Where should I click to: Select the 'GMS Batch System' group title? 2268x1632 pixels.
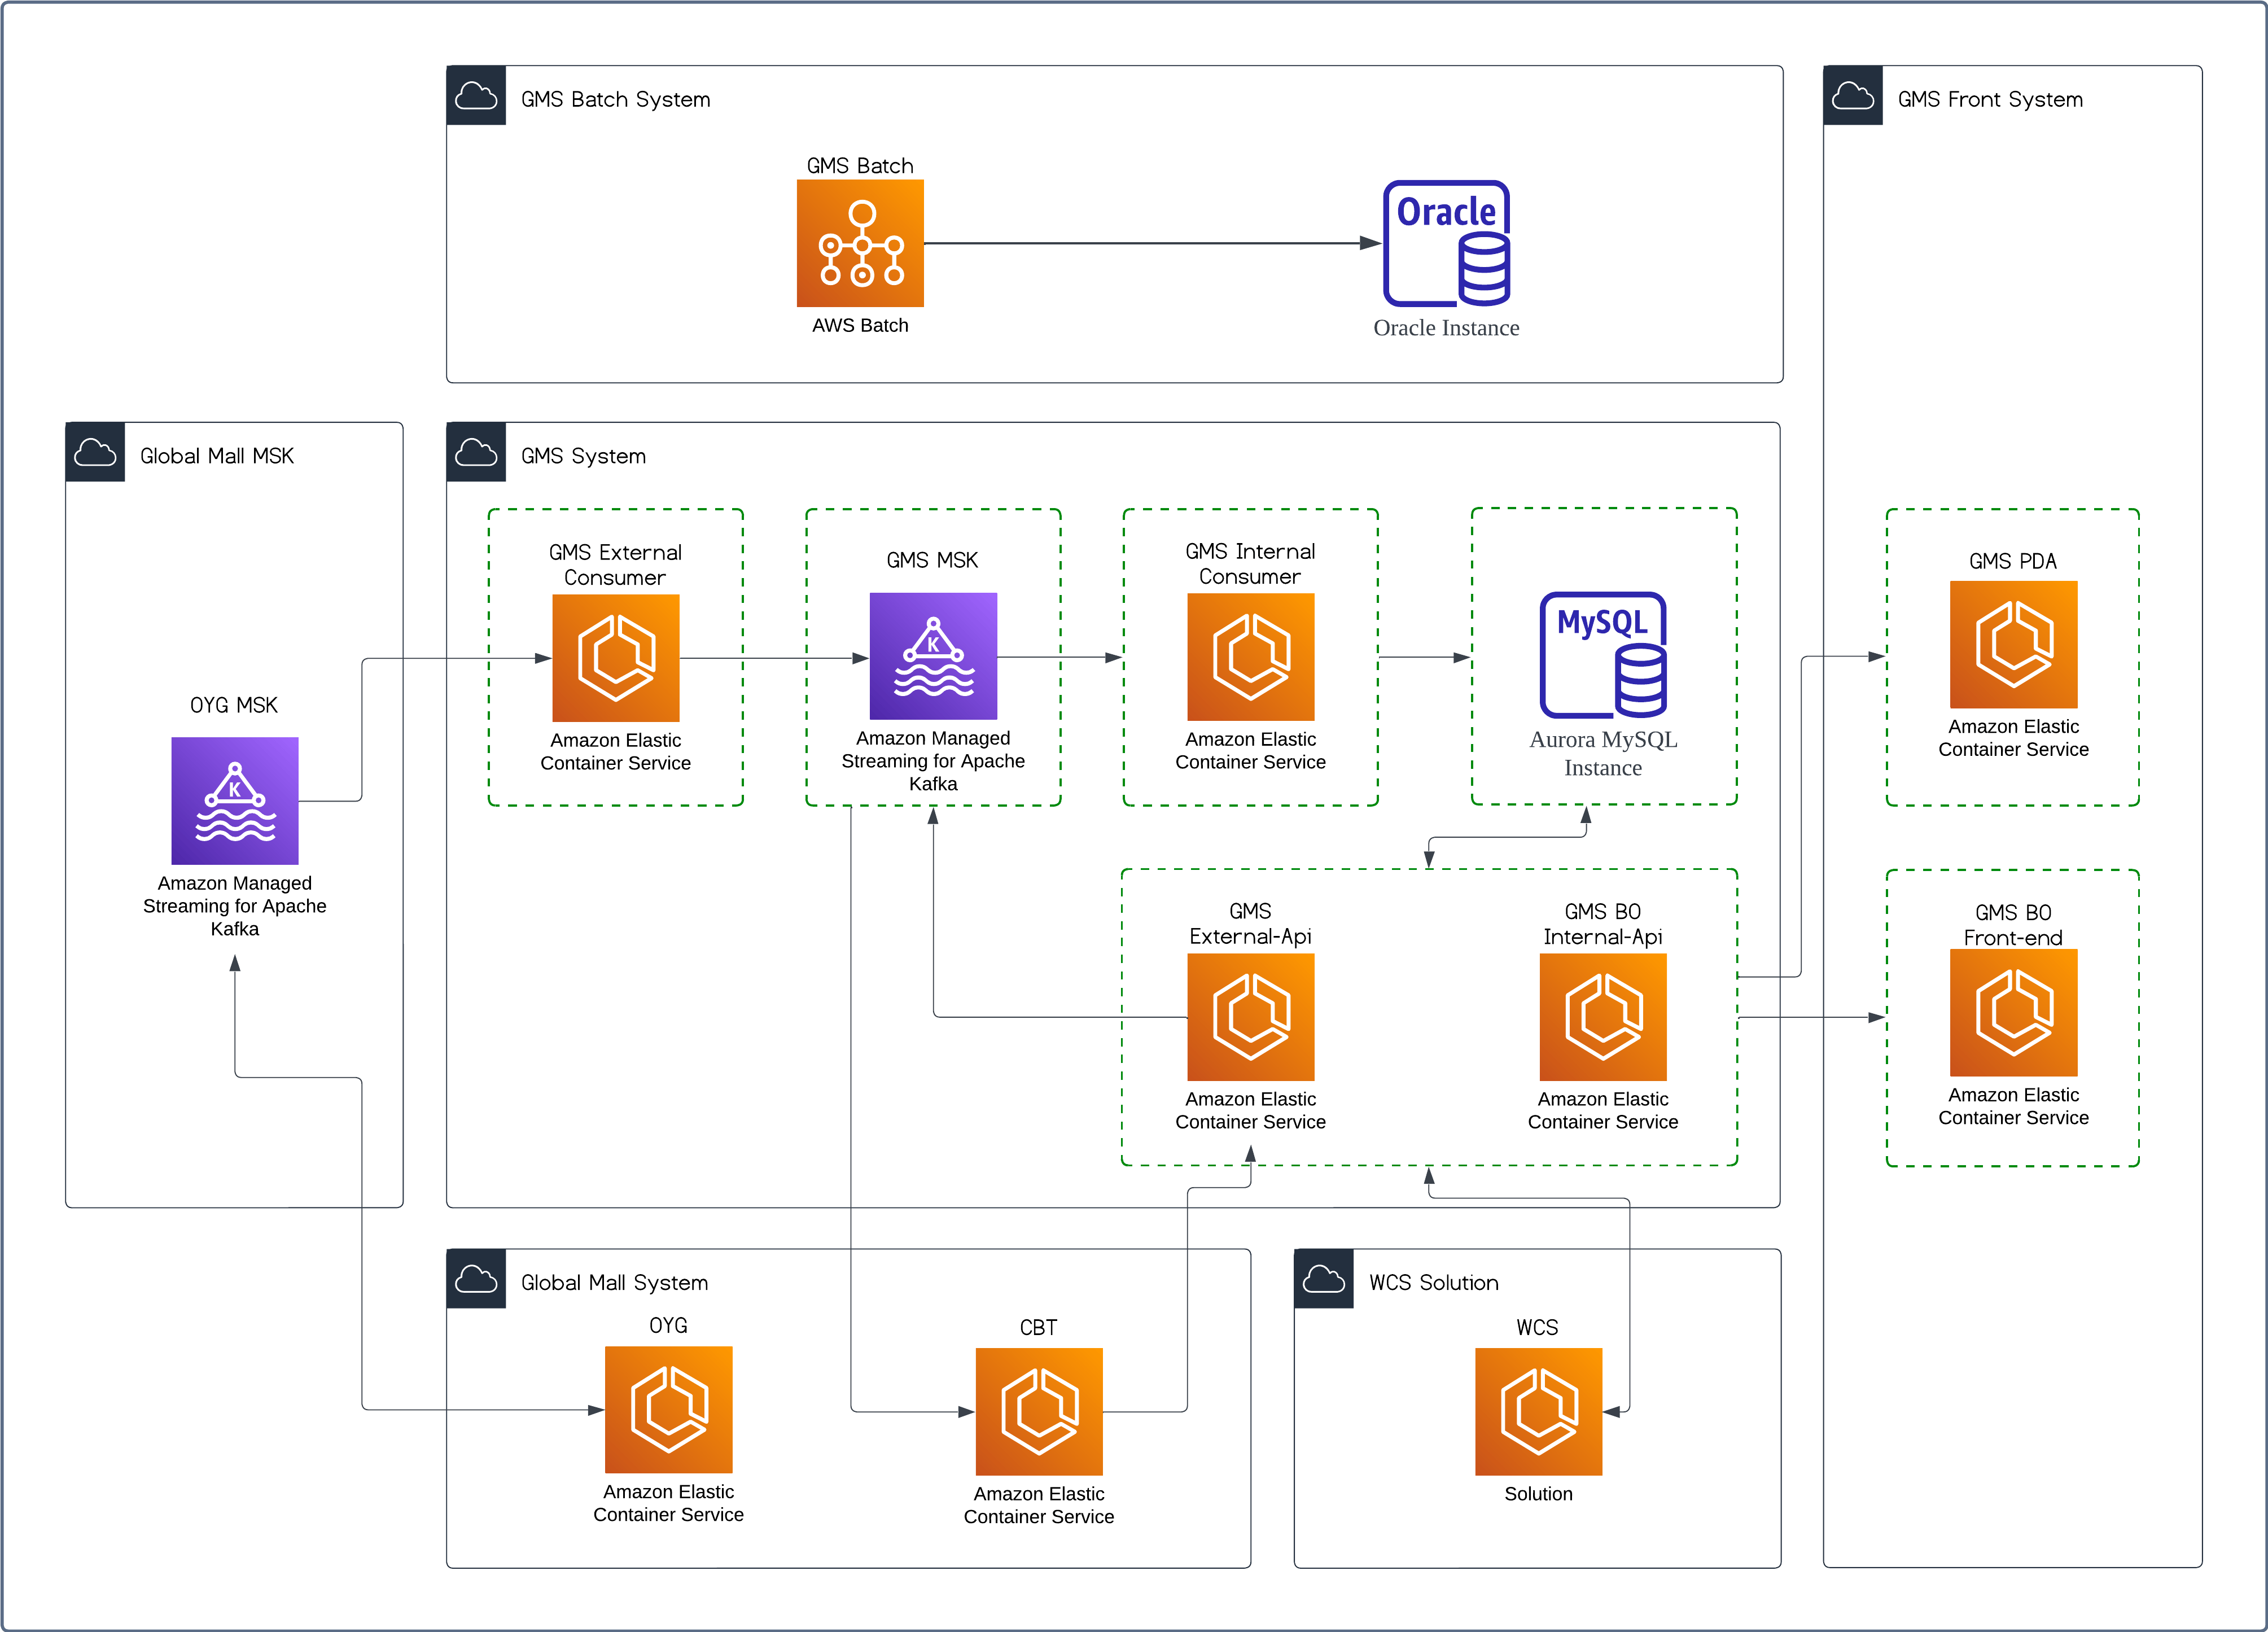tap(616, 99)
